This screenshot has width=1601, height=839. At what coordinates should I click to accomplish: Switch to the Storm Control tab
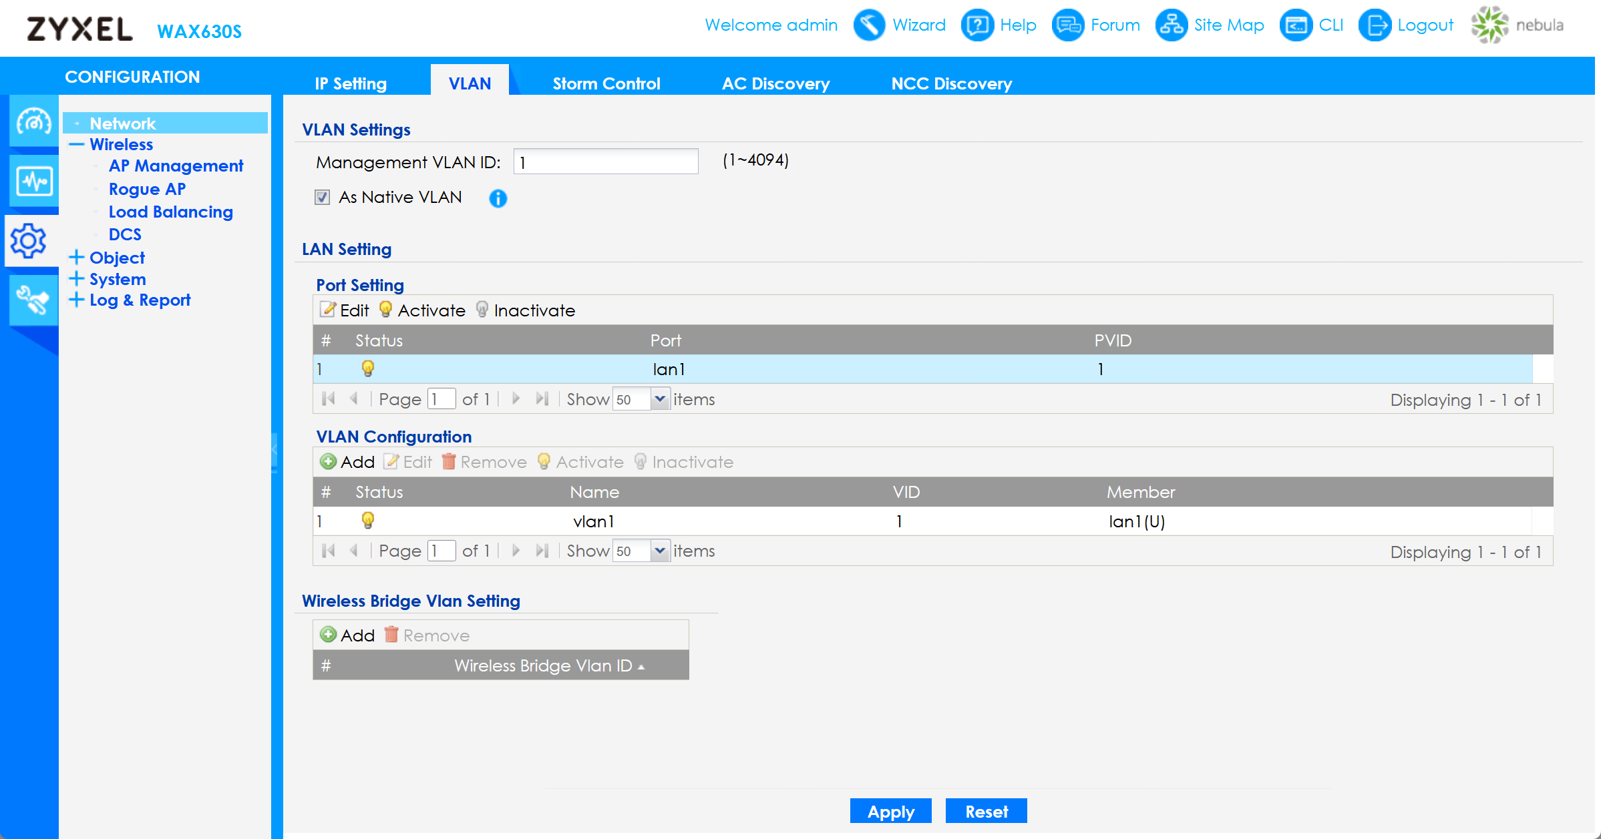coord(606,83)
